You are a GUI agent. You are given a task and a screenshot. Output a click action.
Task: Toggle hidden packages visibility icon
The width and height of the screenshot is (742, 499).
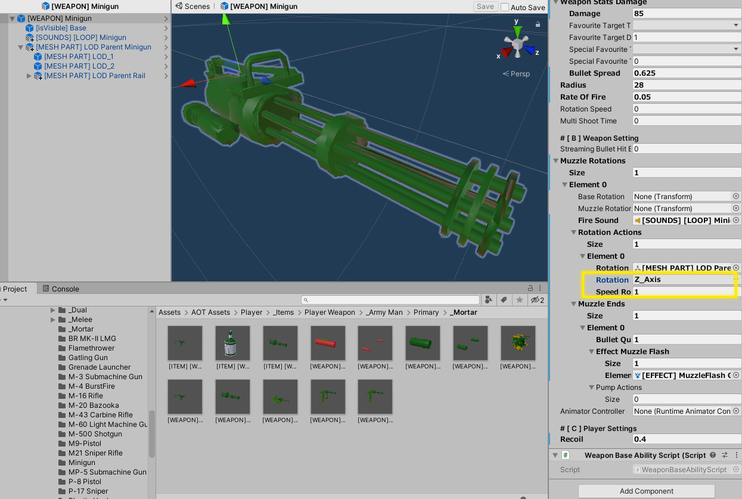pyautogui.click(x=537, y=300)
